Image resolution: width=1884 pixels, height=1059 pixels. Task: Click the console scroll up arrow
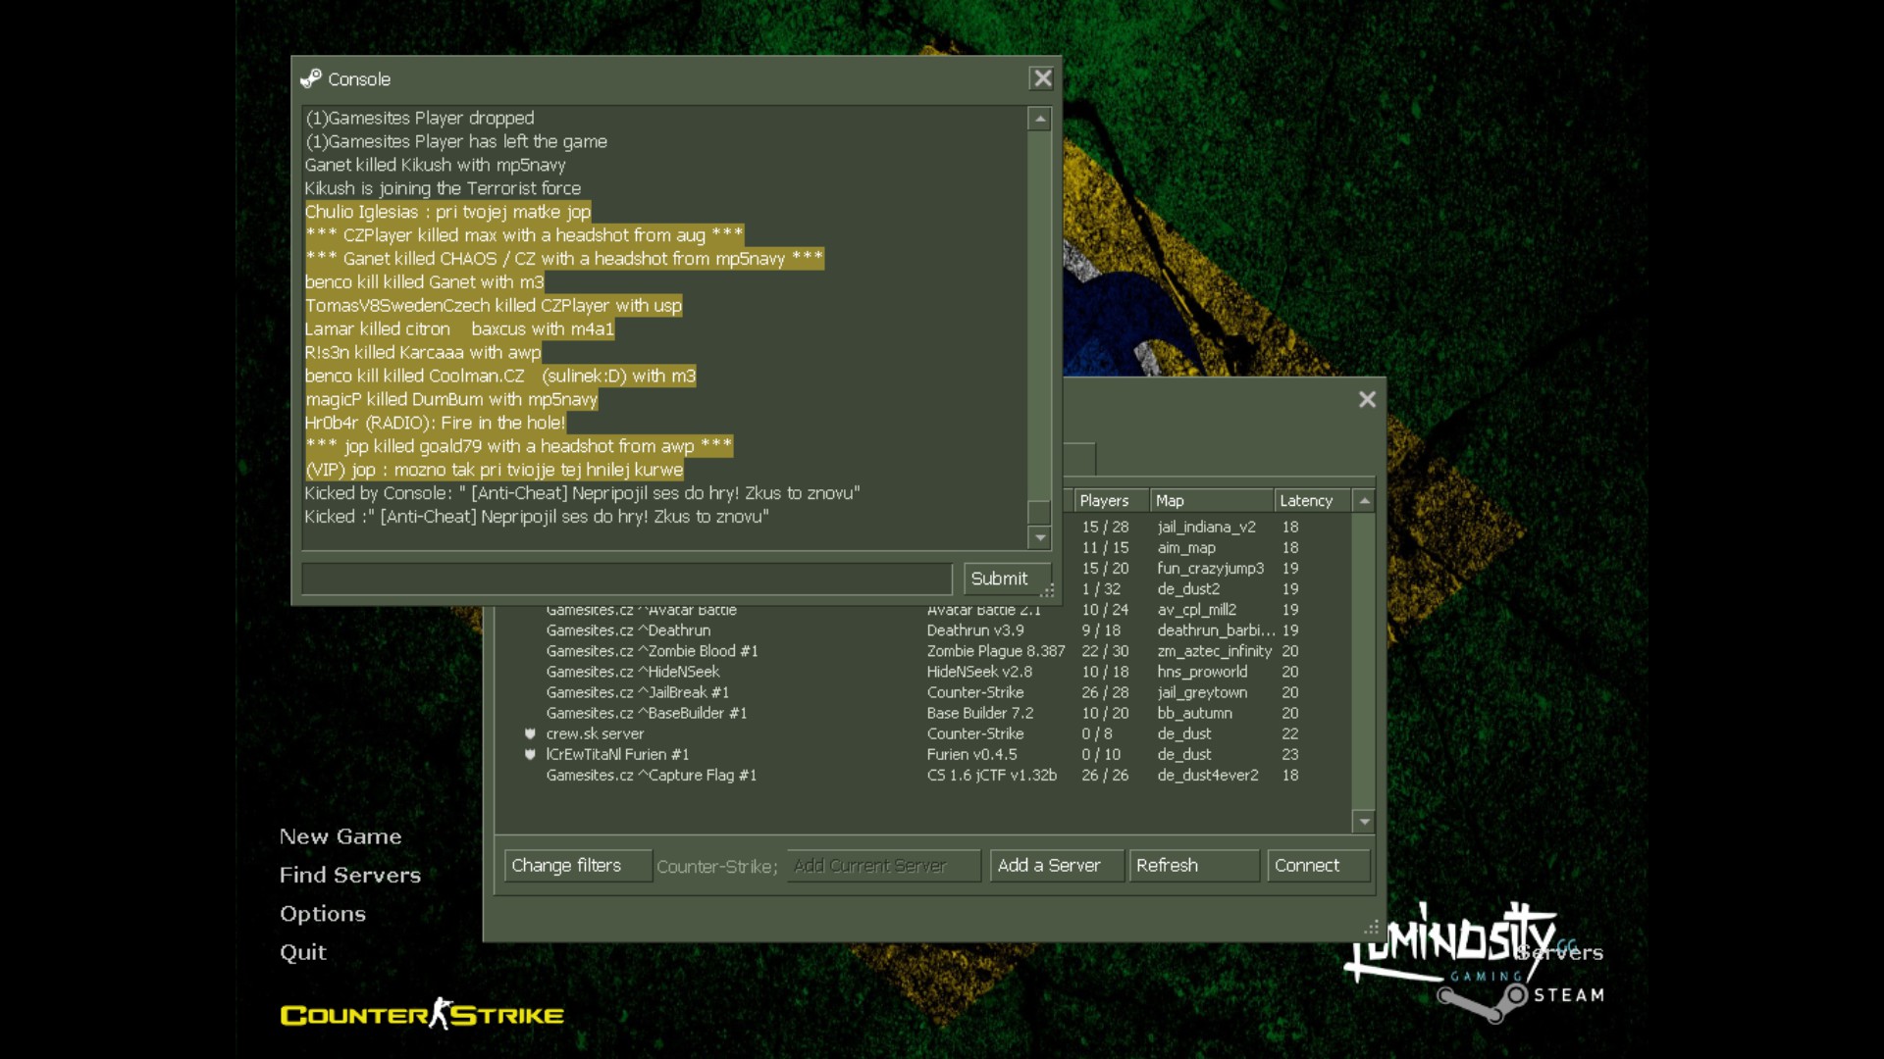(1039, 119)
